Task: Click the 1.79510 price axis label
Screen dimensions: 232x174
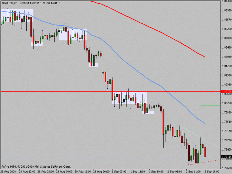Action: (x=227, y=122)
